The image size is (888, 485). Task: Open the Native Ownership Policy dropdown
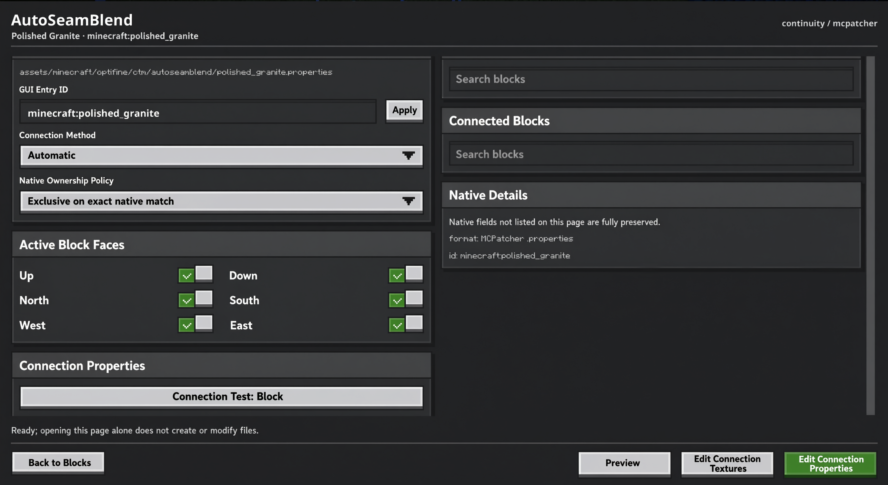click(221, 202)
